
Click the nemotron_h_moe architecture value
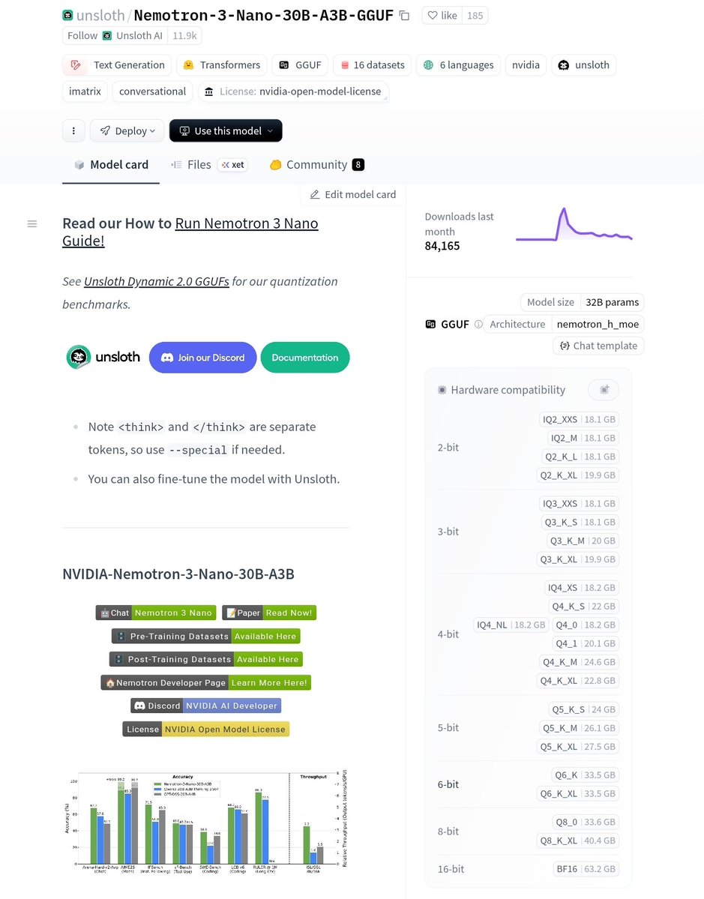point(598,324)
